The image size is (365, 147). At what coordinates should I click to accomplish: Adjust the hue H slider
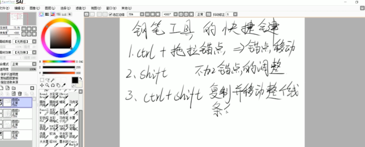[59, 61]
